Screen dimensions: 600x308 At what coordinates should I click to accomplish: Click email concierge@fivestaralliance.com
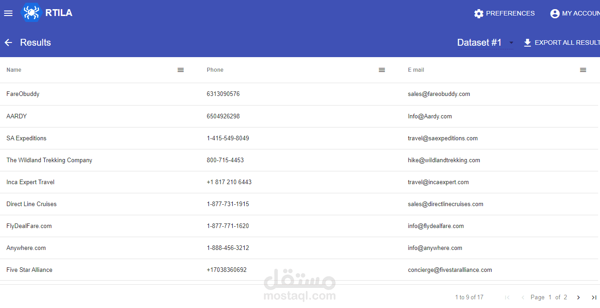click(x=450, y=270)
